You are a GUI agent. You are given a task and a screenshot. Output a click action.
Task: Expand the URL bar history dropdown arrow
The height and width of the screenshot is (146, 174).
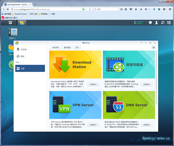[x=86, y=9]
